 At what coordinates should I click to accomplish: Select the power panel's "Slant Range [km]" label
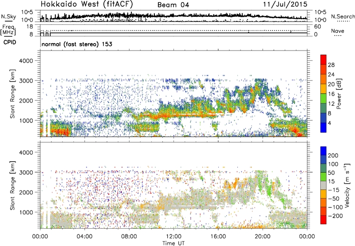tap(12, 94)
